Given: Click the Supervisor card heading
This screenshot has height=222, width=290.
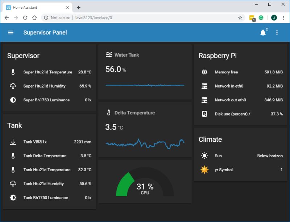Looking at the screenshot, I should pyautogui.click(x=23, y=56).
